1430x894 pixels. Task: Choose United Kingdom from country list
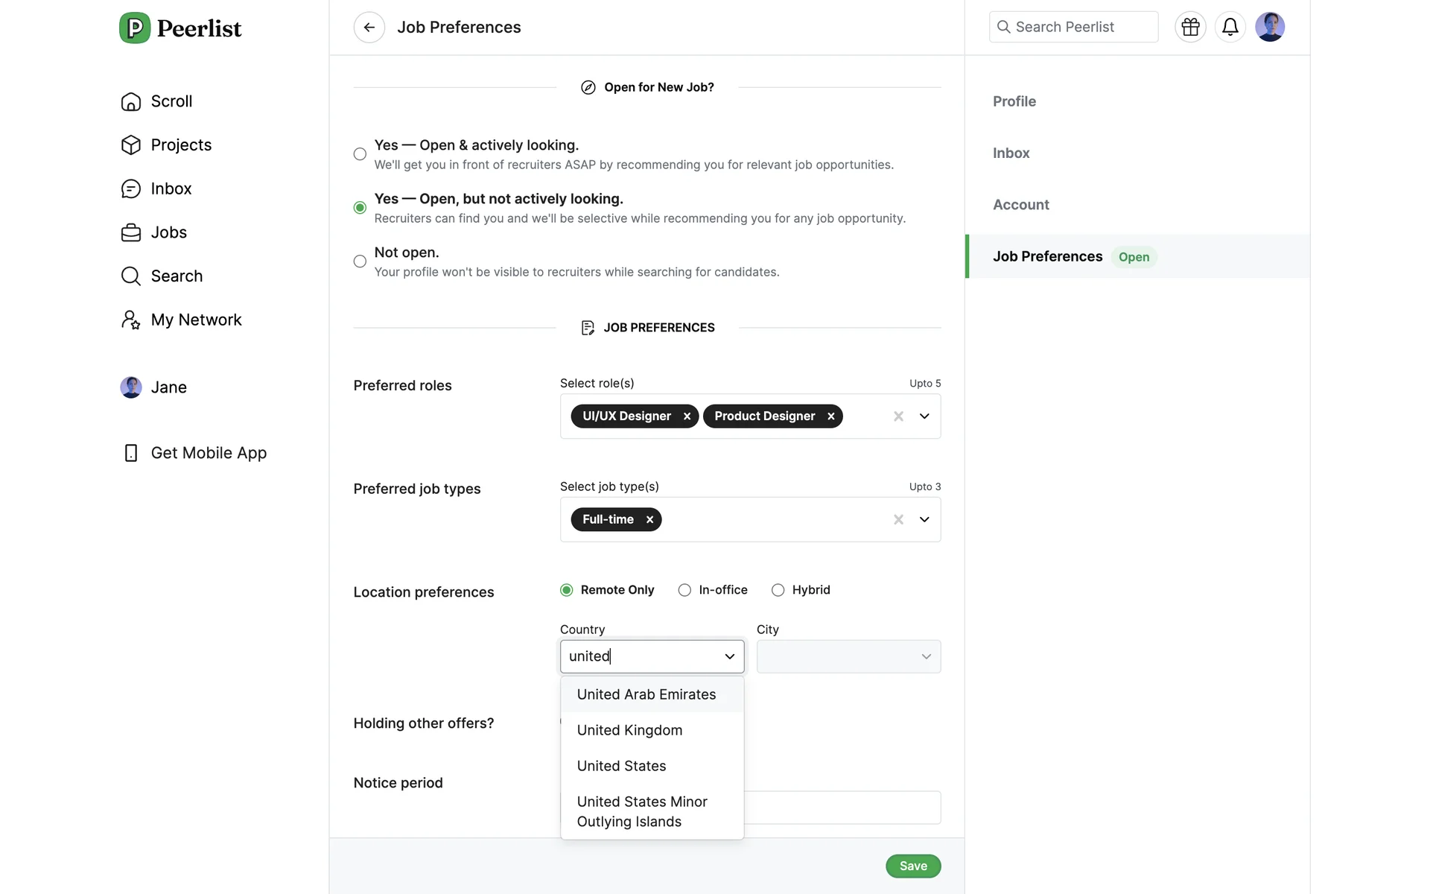629,730
